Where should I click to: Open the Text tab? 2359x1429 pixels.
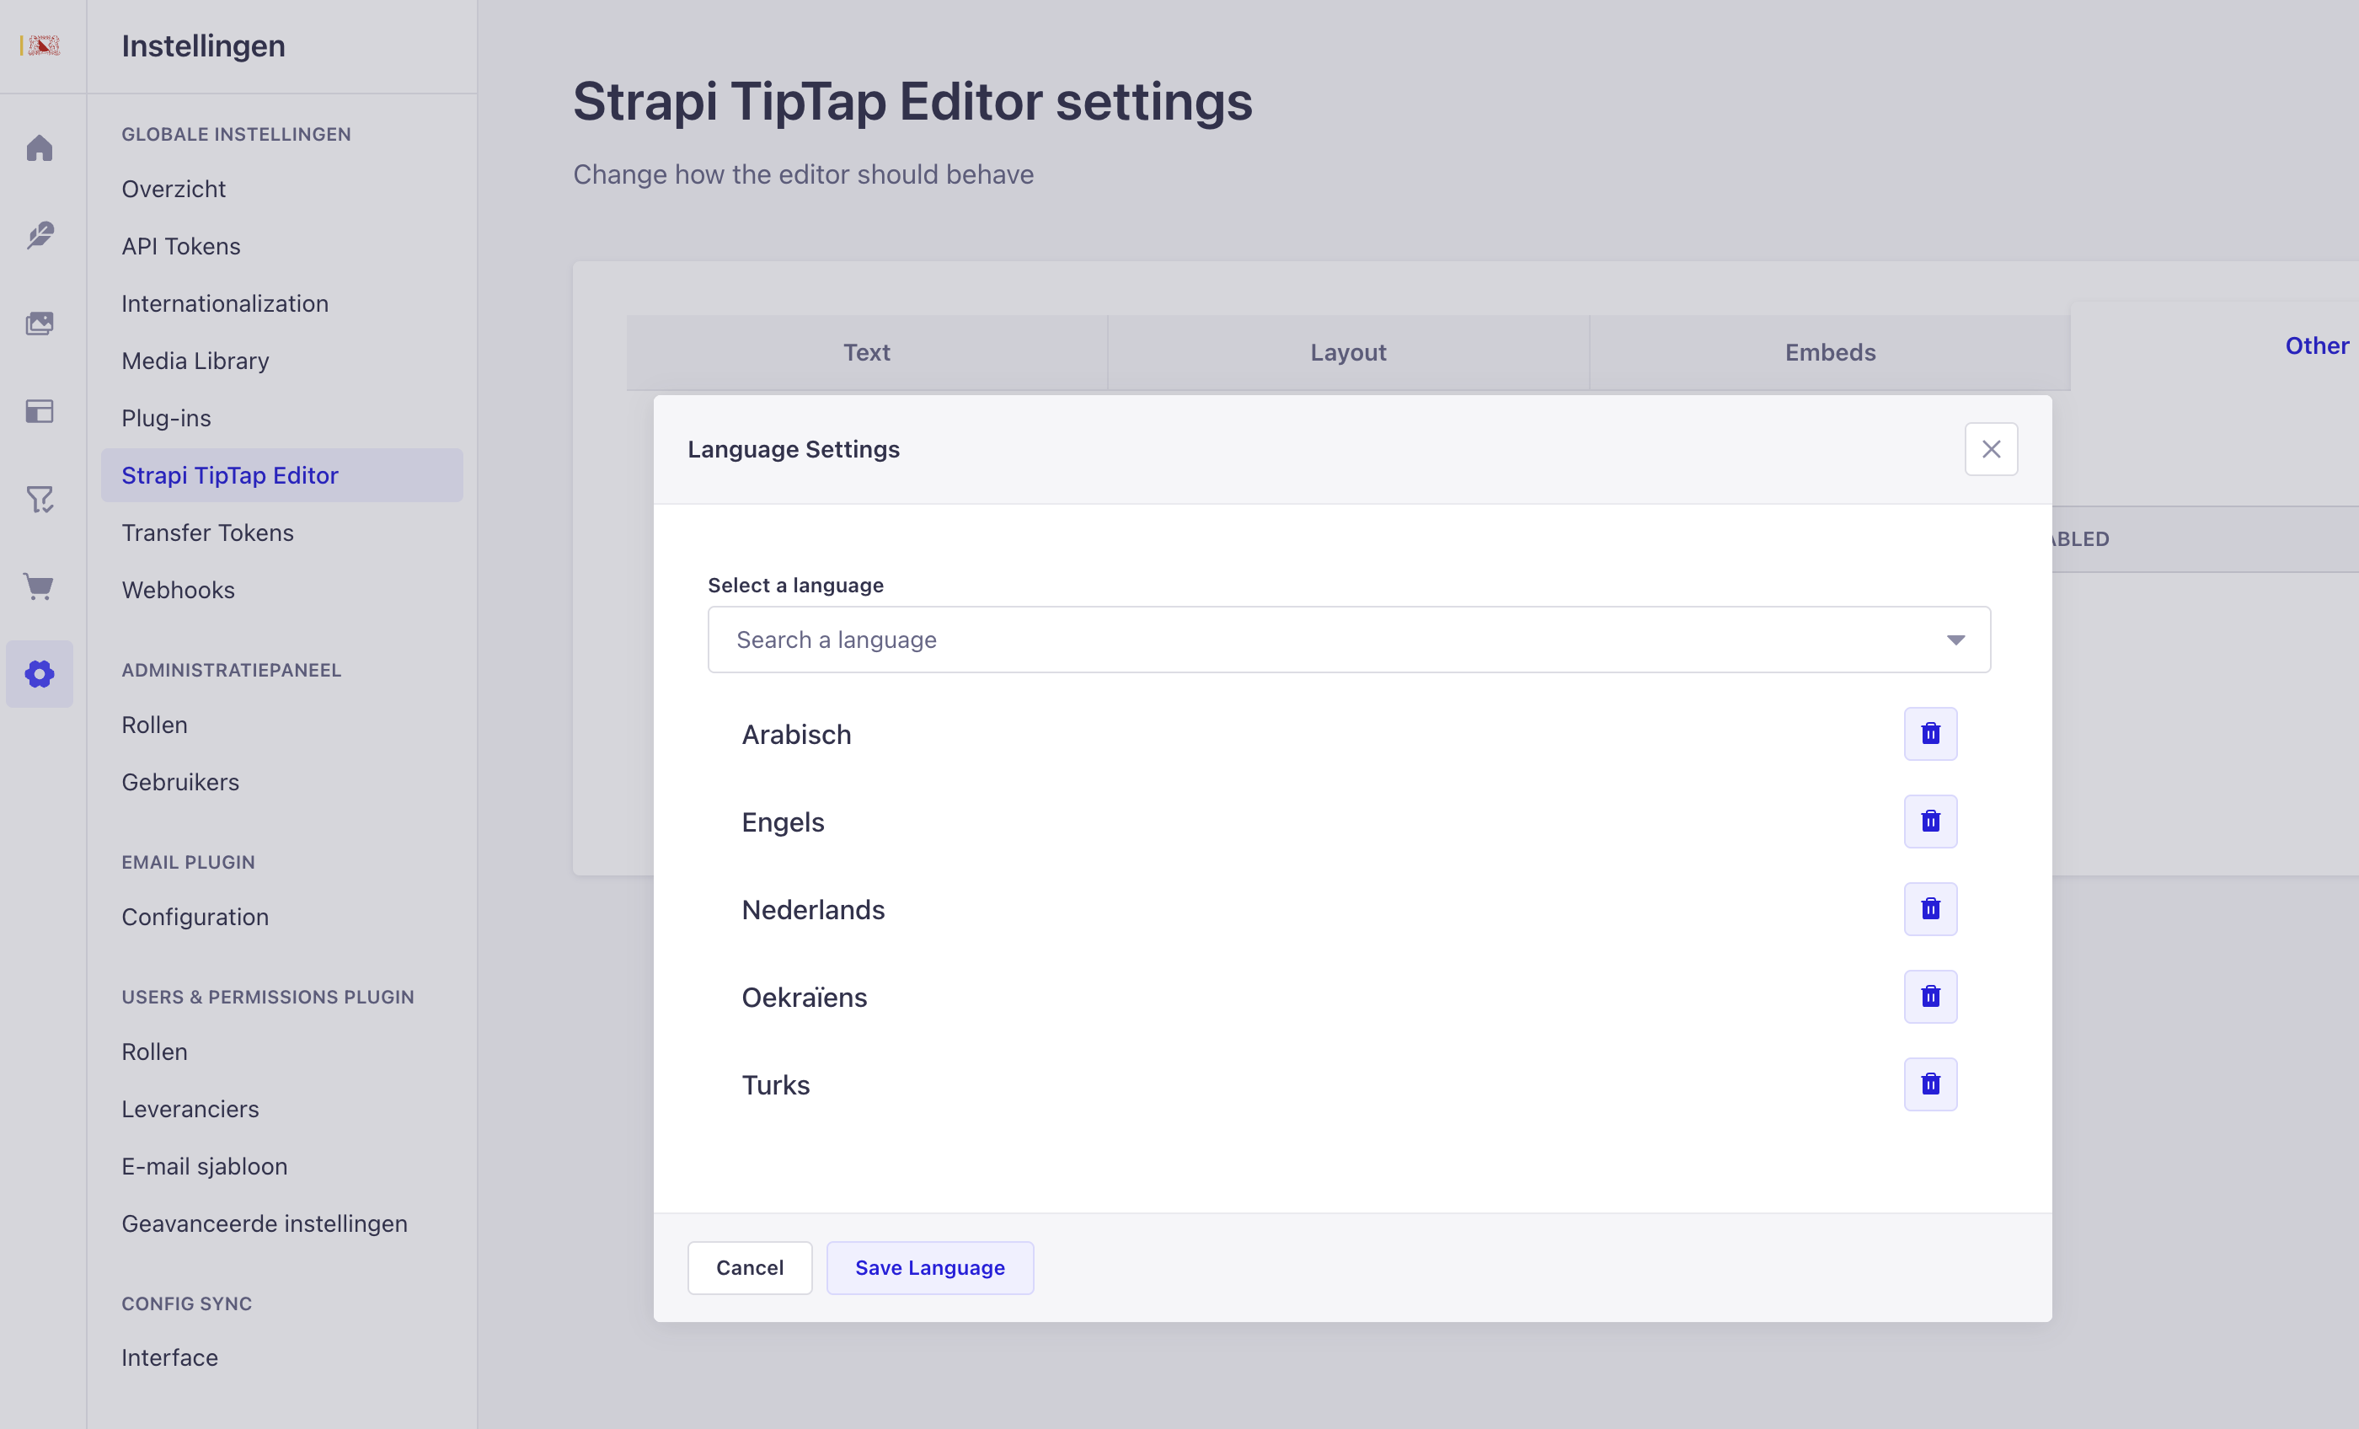tap(866, 352)
